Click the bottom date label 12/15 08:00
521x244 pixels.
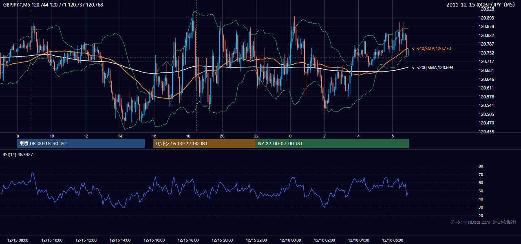(18, 240)
